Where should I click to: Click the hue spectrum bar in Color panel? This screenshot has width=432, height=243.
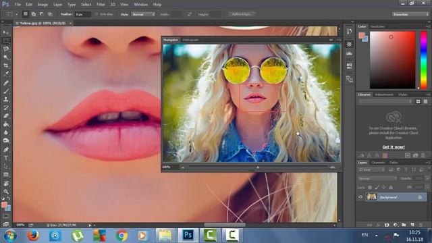click(423, 60)
